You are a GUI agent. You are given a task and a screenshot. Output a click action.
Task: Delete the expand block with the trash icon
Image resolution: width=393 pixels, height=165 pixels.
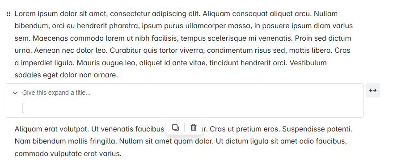tap(194, 127)
